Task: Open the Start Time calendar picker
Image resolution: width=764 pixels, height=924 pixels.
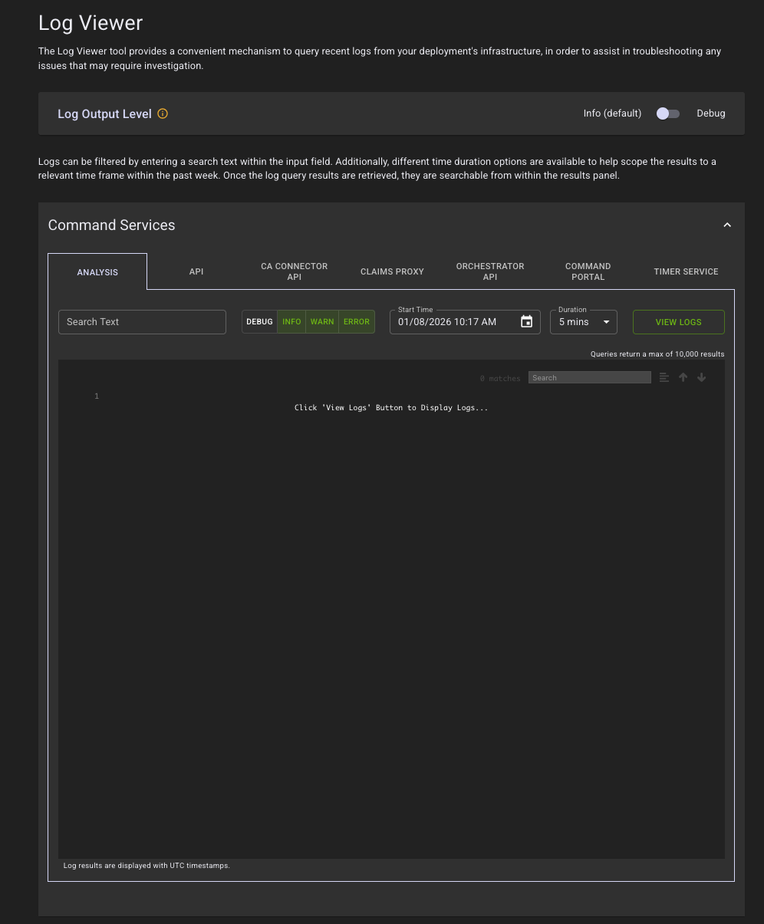Action: [x=526, y=322]
